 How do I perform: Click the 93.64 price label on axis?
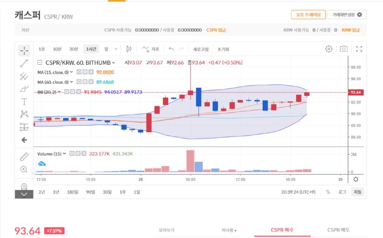click(356, 92)
